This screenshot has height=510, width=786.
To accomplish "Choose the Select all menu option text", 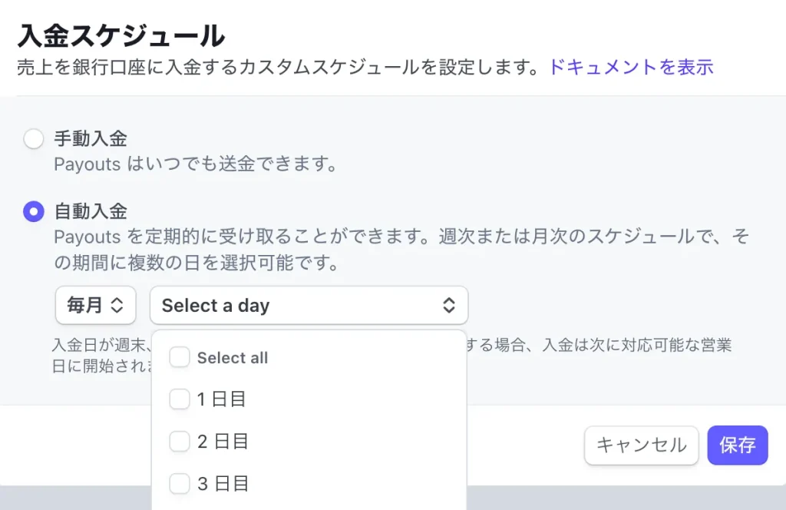I will (x=233, y=358).
